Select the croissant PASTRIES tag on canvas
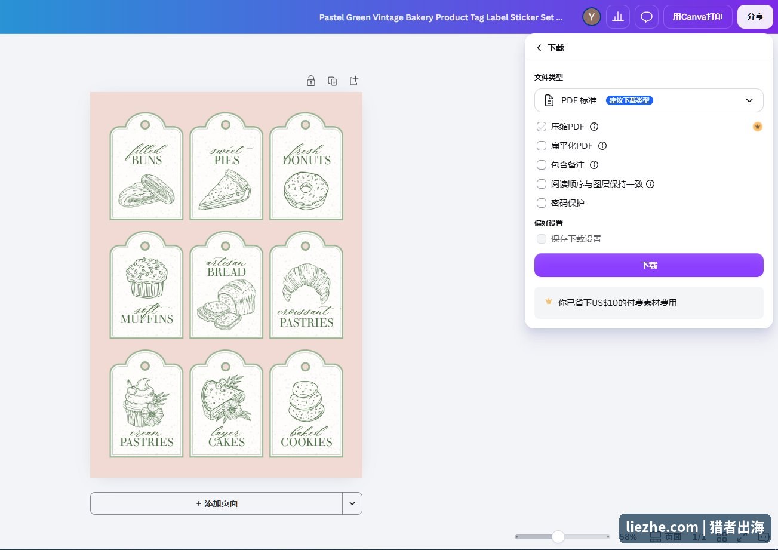This screenshot has width=778, height=550. [306, 285]
